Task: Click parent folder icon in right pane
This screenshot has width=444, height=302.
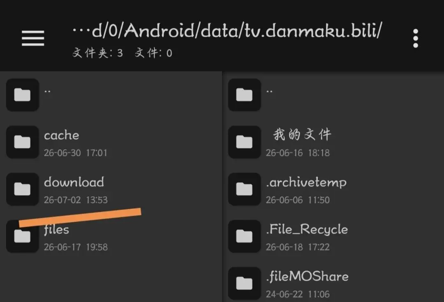Action: pyautogui.click(x=244, y=95)
